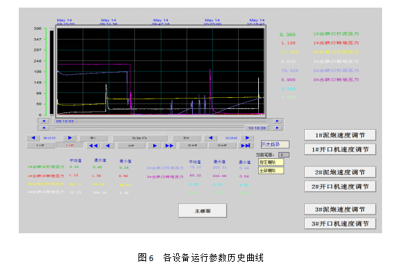This screenshot has width=396, height=270.
Task: Select the 1小时 time span button
Action: 70,146
